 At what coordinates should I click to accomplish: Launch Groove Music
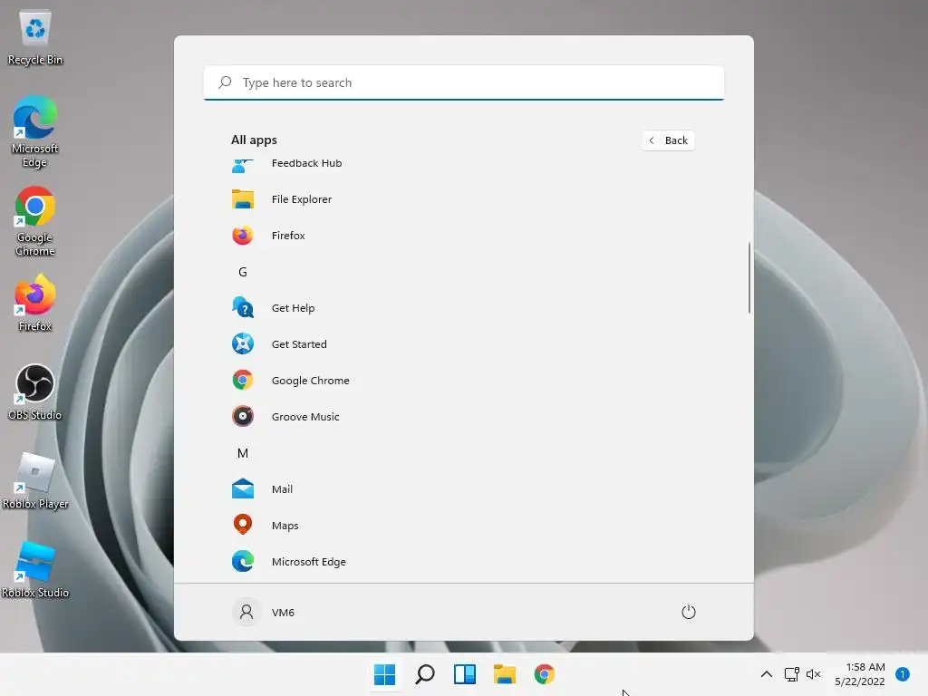pos(463,417)
